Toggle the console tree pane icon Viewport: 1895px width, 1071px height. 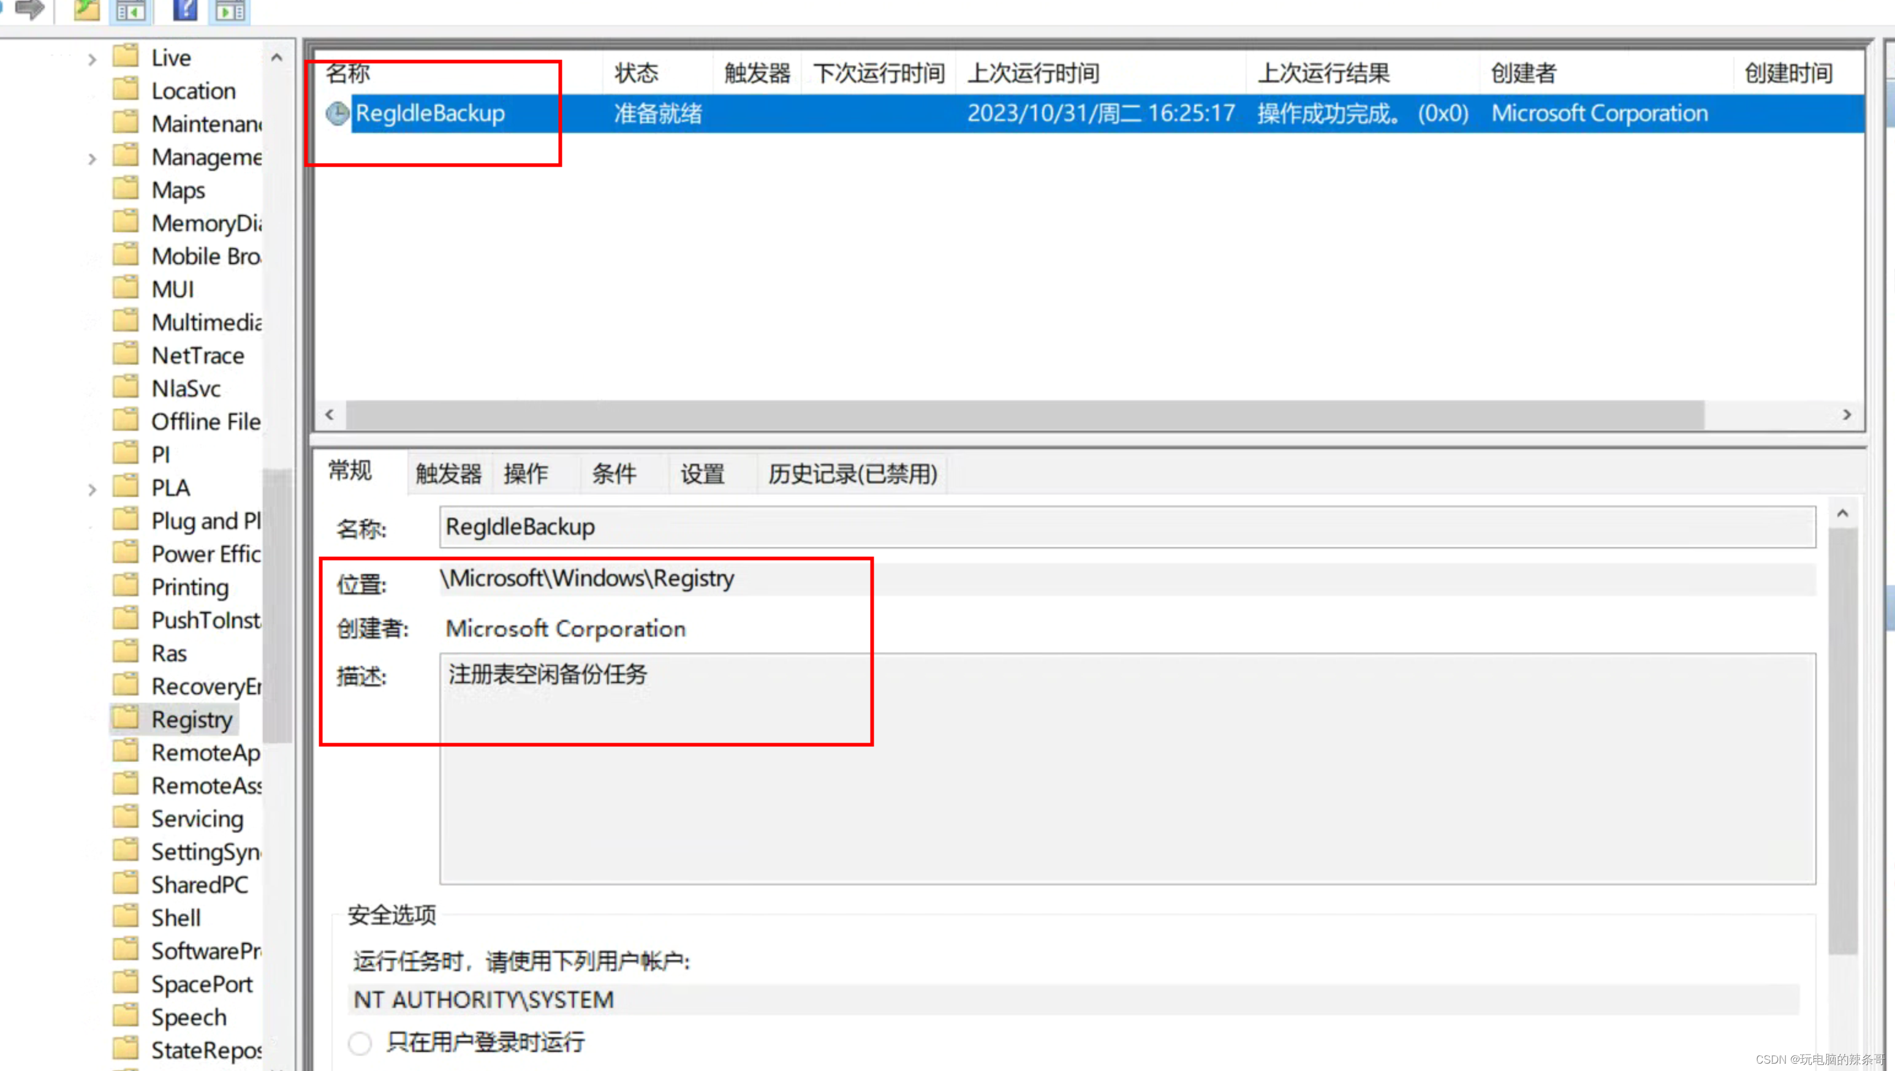131,10
